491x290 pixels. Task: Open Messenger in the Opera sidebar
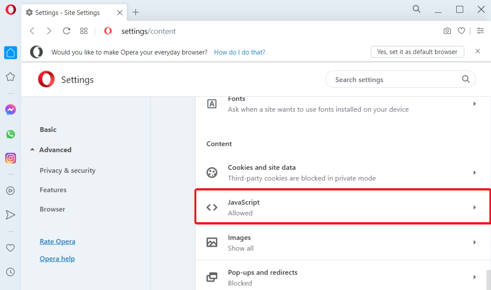(x=11, y=109)
